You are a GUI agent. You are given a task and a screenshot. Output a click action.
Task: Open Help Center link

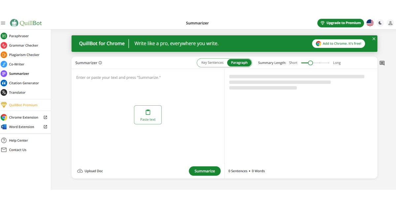coord(18,140)
